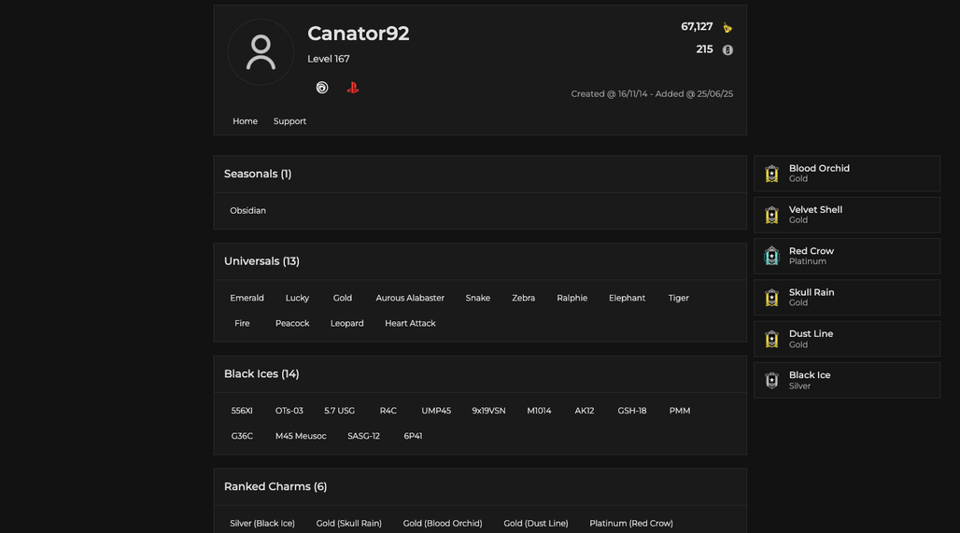Click the Canator92 profile avatar
This screenshot has height=533, width=960.
tap(261, 52)
